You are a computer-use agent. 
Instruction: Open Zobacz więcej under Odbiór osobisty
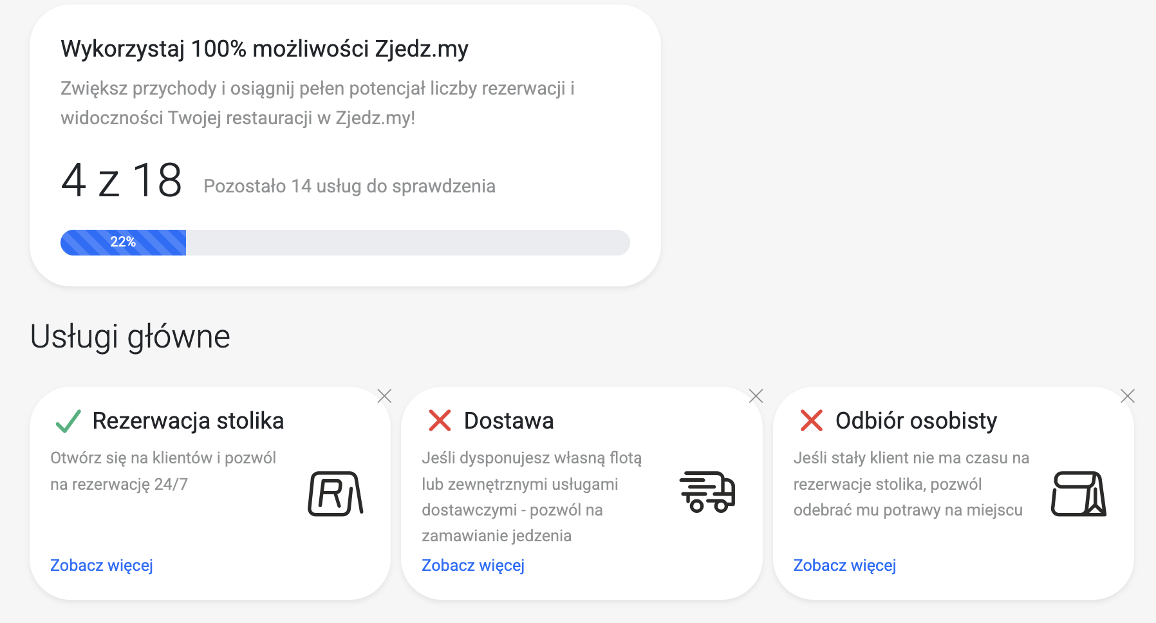[x=844, y=565]
